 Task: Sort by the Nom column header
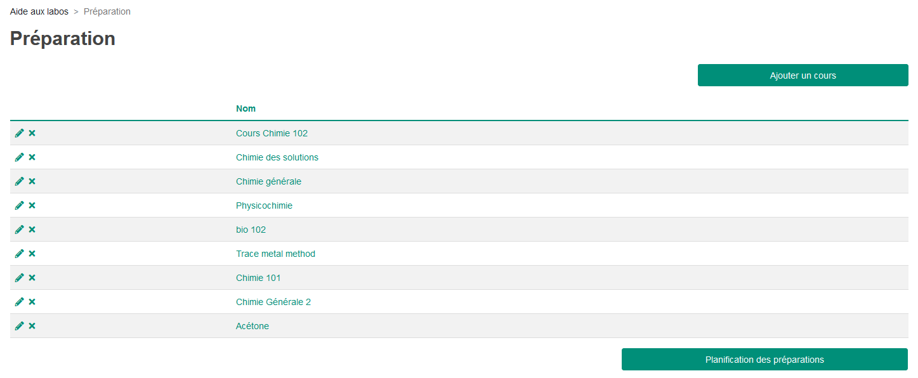tap(246, 108)
